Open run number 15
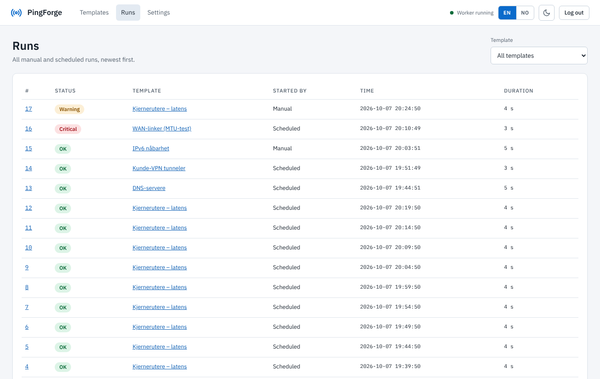This screenshot has height=379, width=600. (28, 149)
